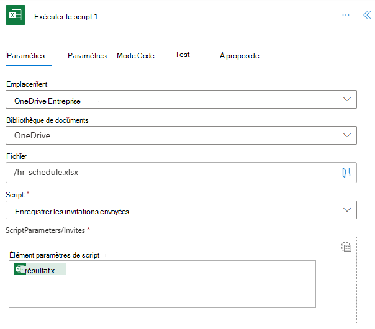Switch to the Mode Code tab
Viewport: 375px width, 329px height.
(x=135, y=56)
